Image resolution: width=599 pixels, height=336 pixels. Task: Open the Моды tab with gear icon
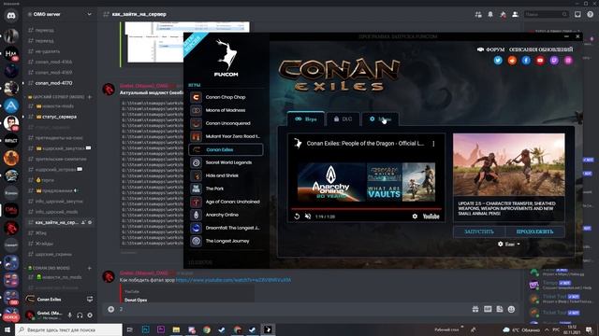click(380, 119)
